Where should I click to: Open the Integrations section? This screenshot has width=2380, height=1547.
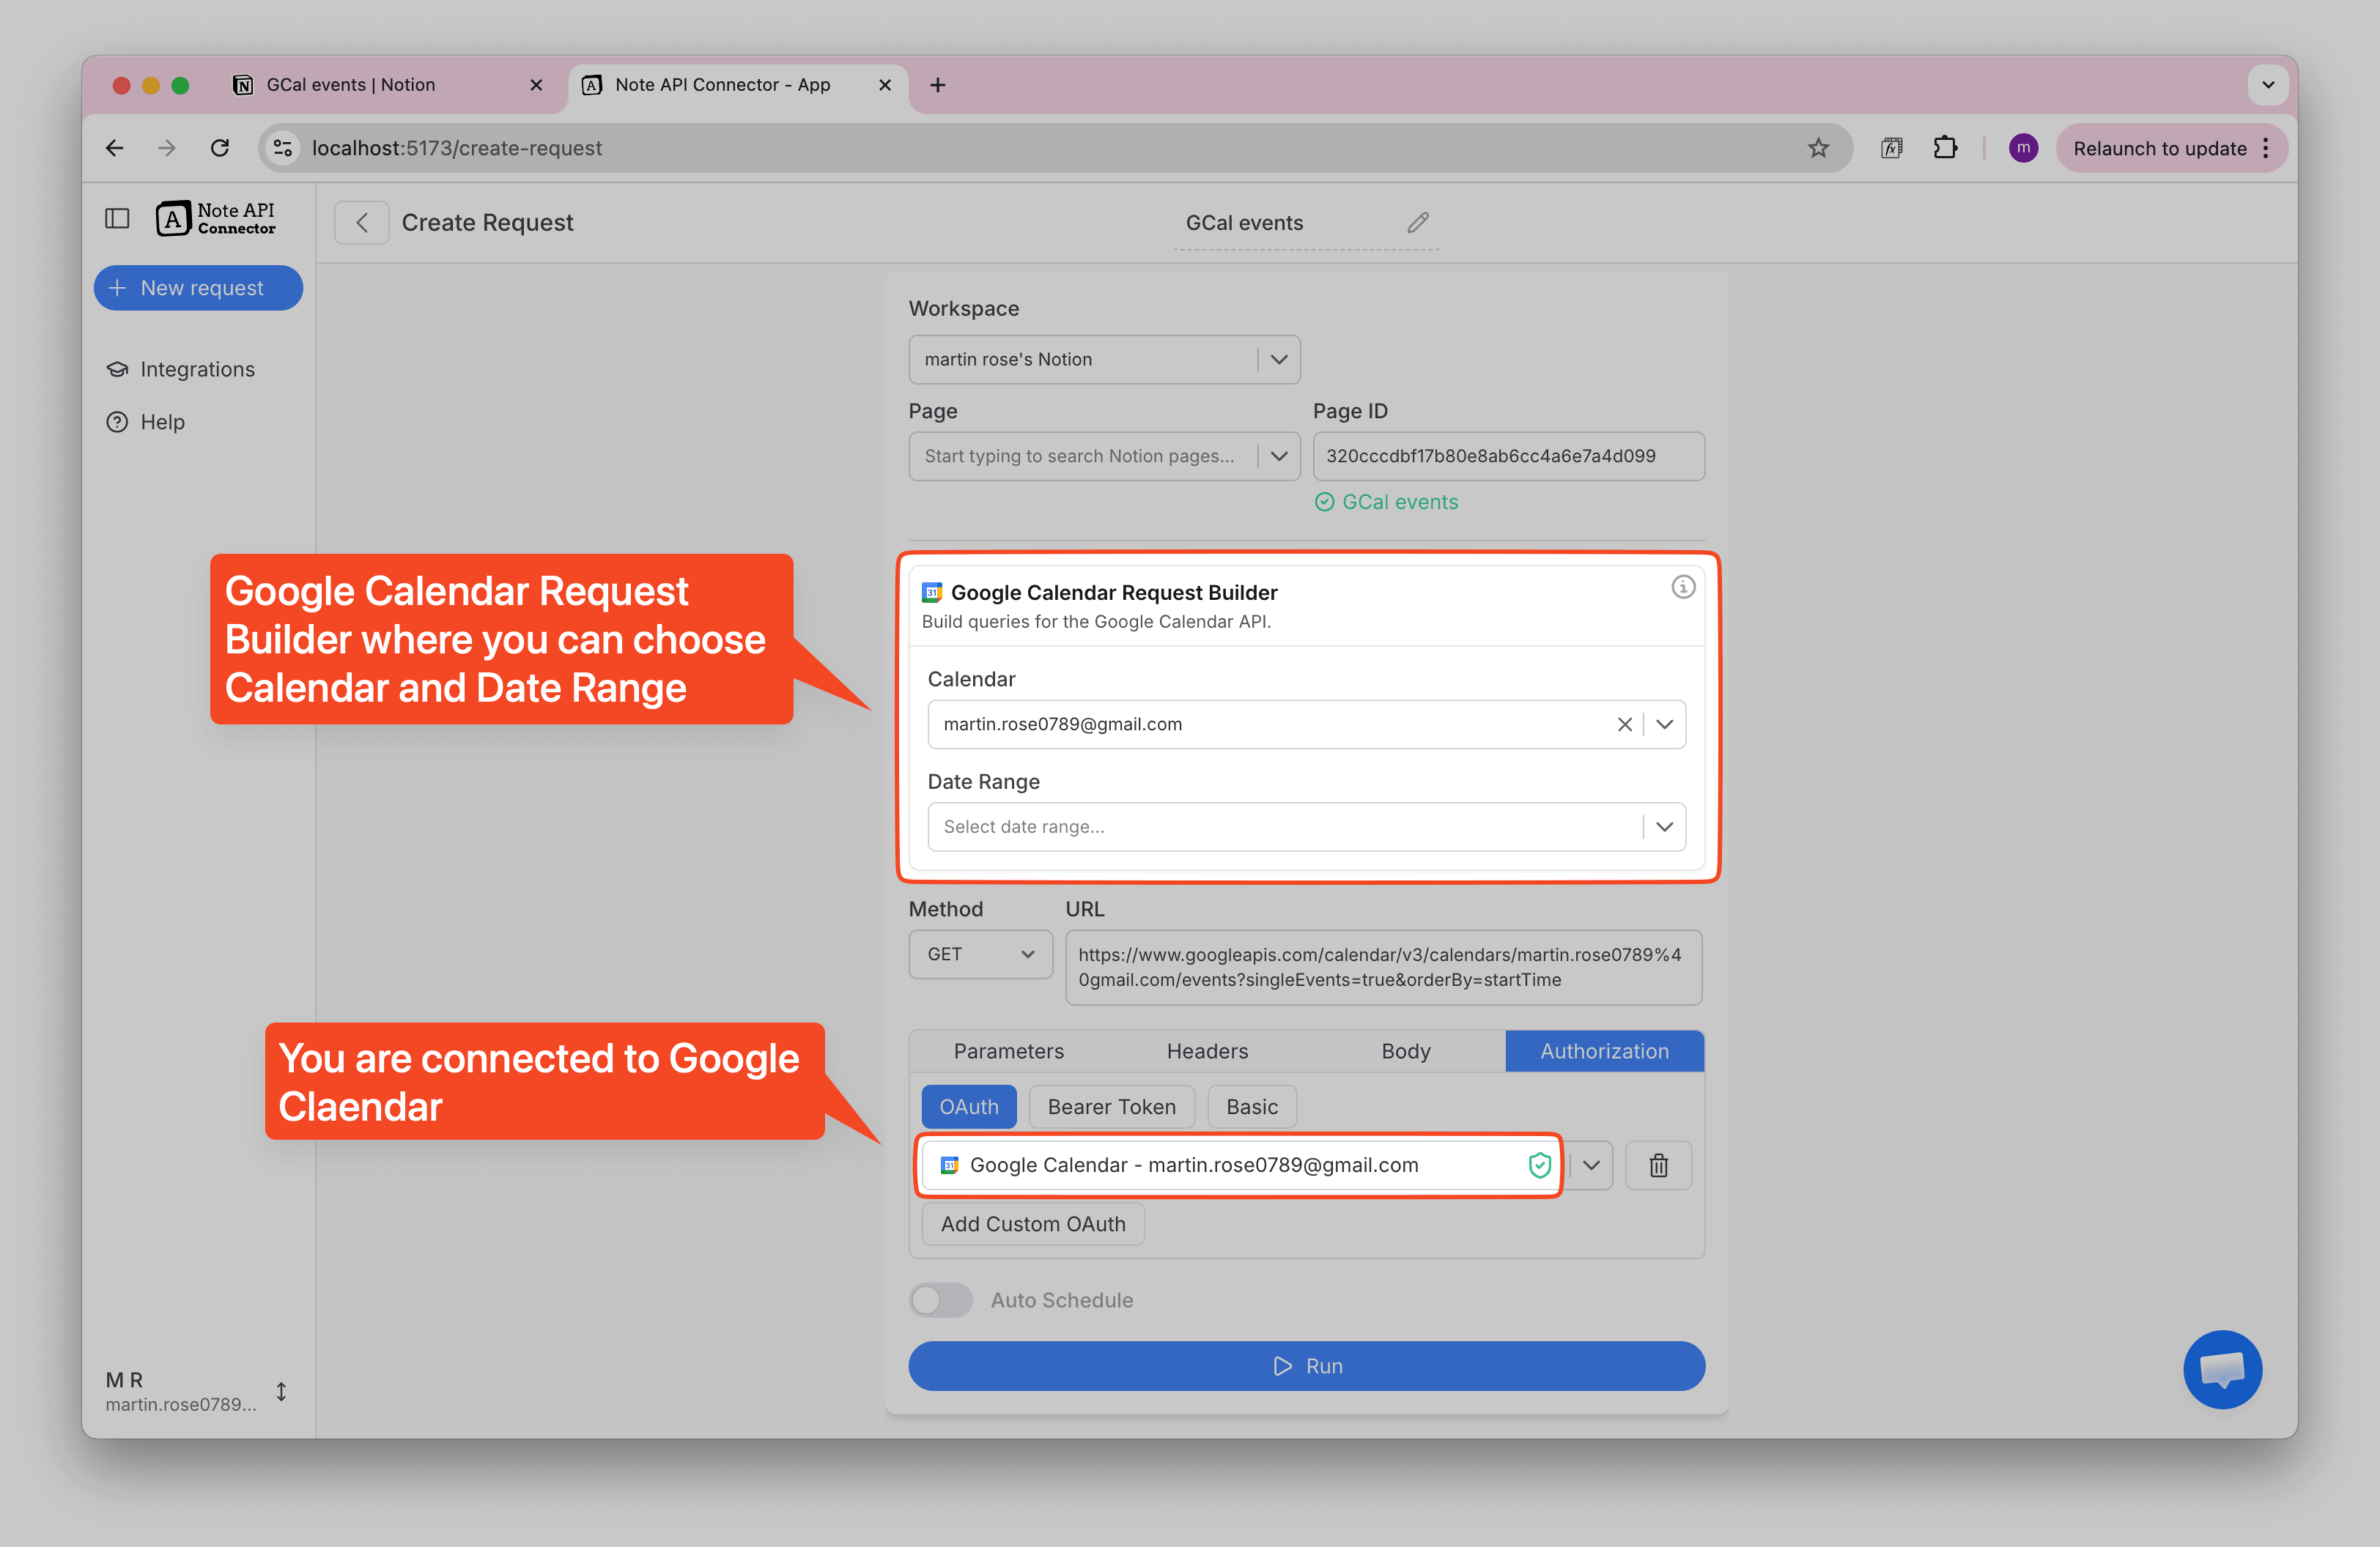[196, 368]
